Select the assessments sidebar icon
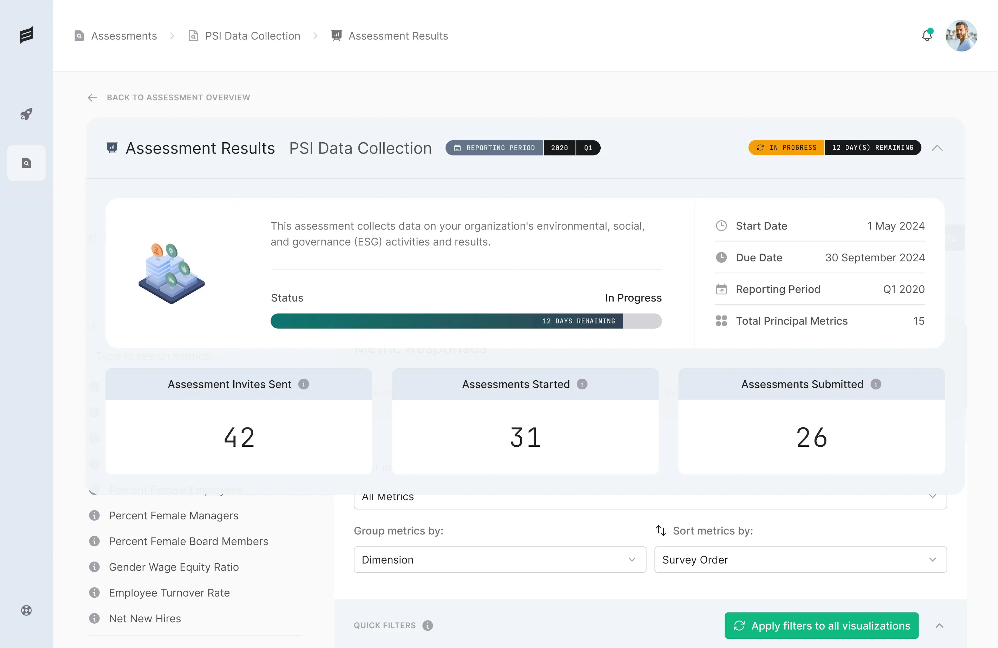The image size is (998, 648). (x=27, y=163)
